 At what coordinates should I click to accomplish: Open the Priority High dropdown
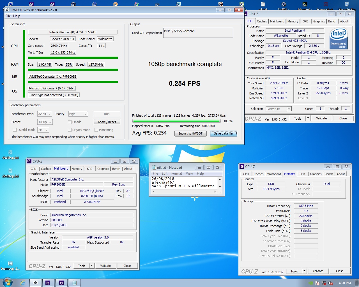(x=78, y=114)
